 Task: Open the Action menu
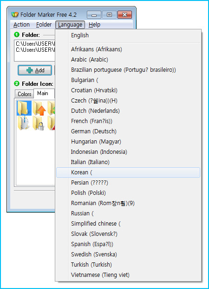pyautogui.click(x=21, y=25)
